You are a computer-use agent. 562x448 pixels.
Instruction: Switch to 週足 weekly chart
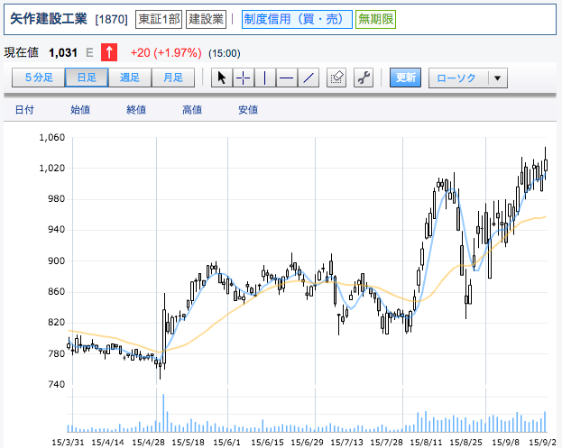pos(130,78)
